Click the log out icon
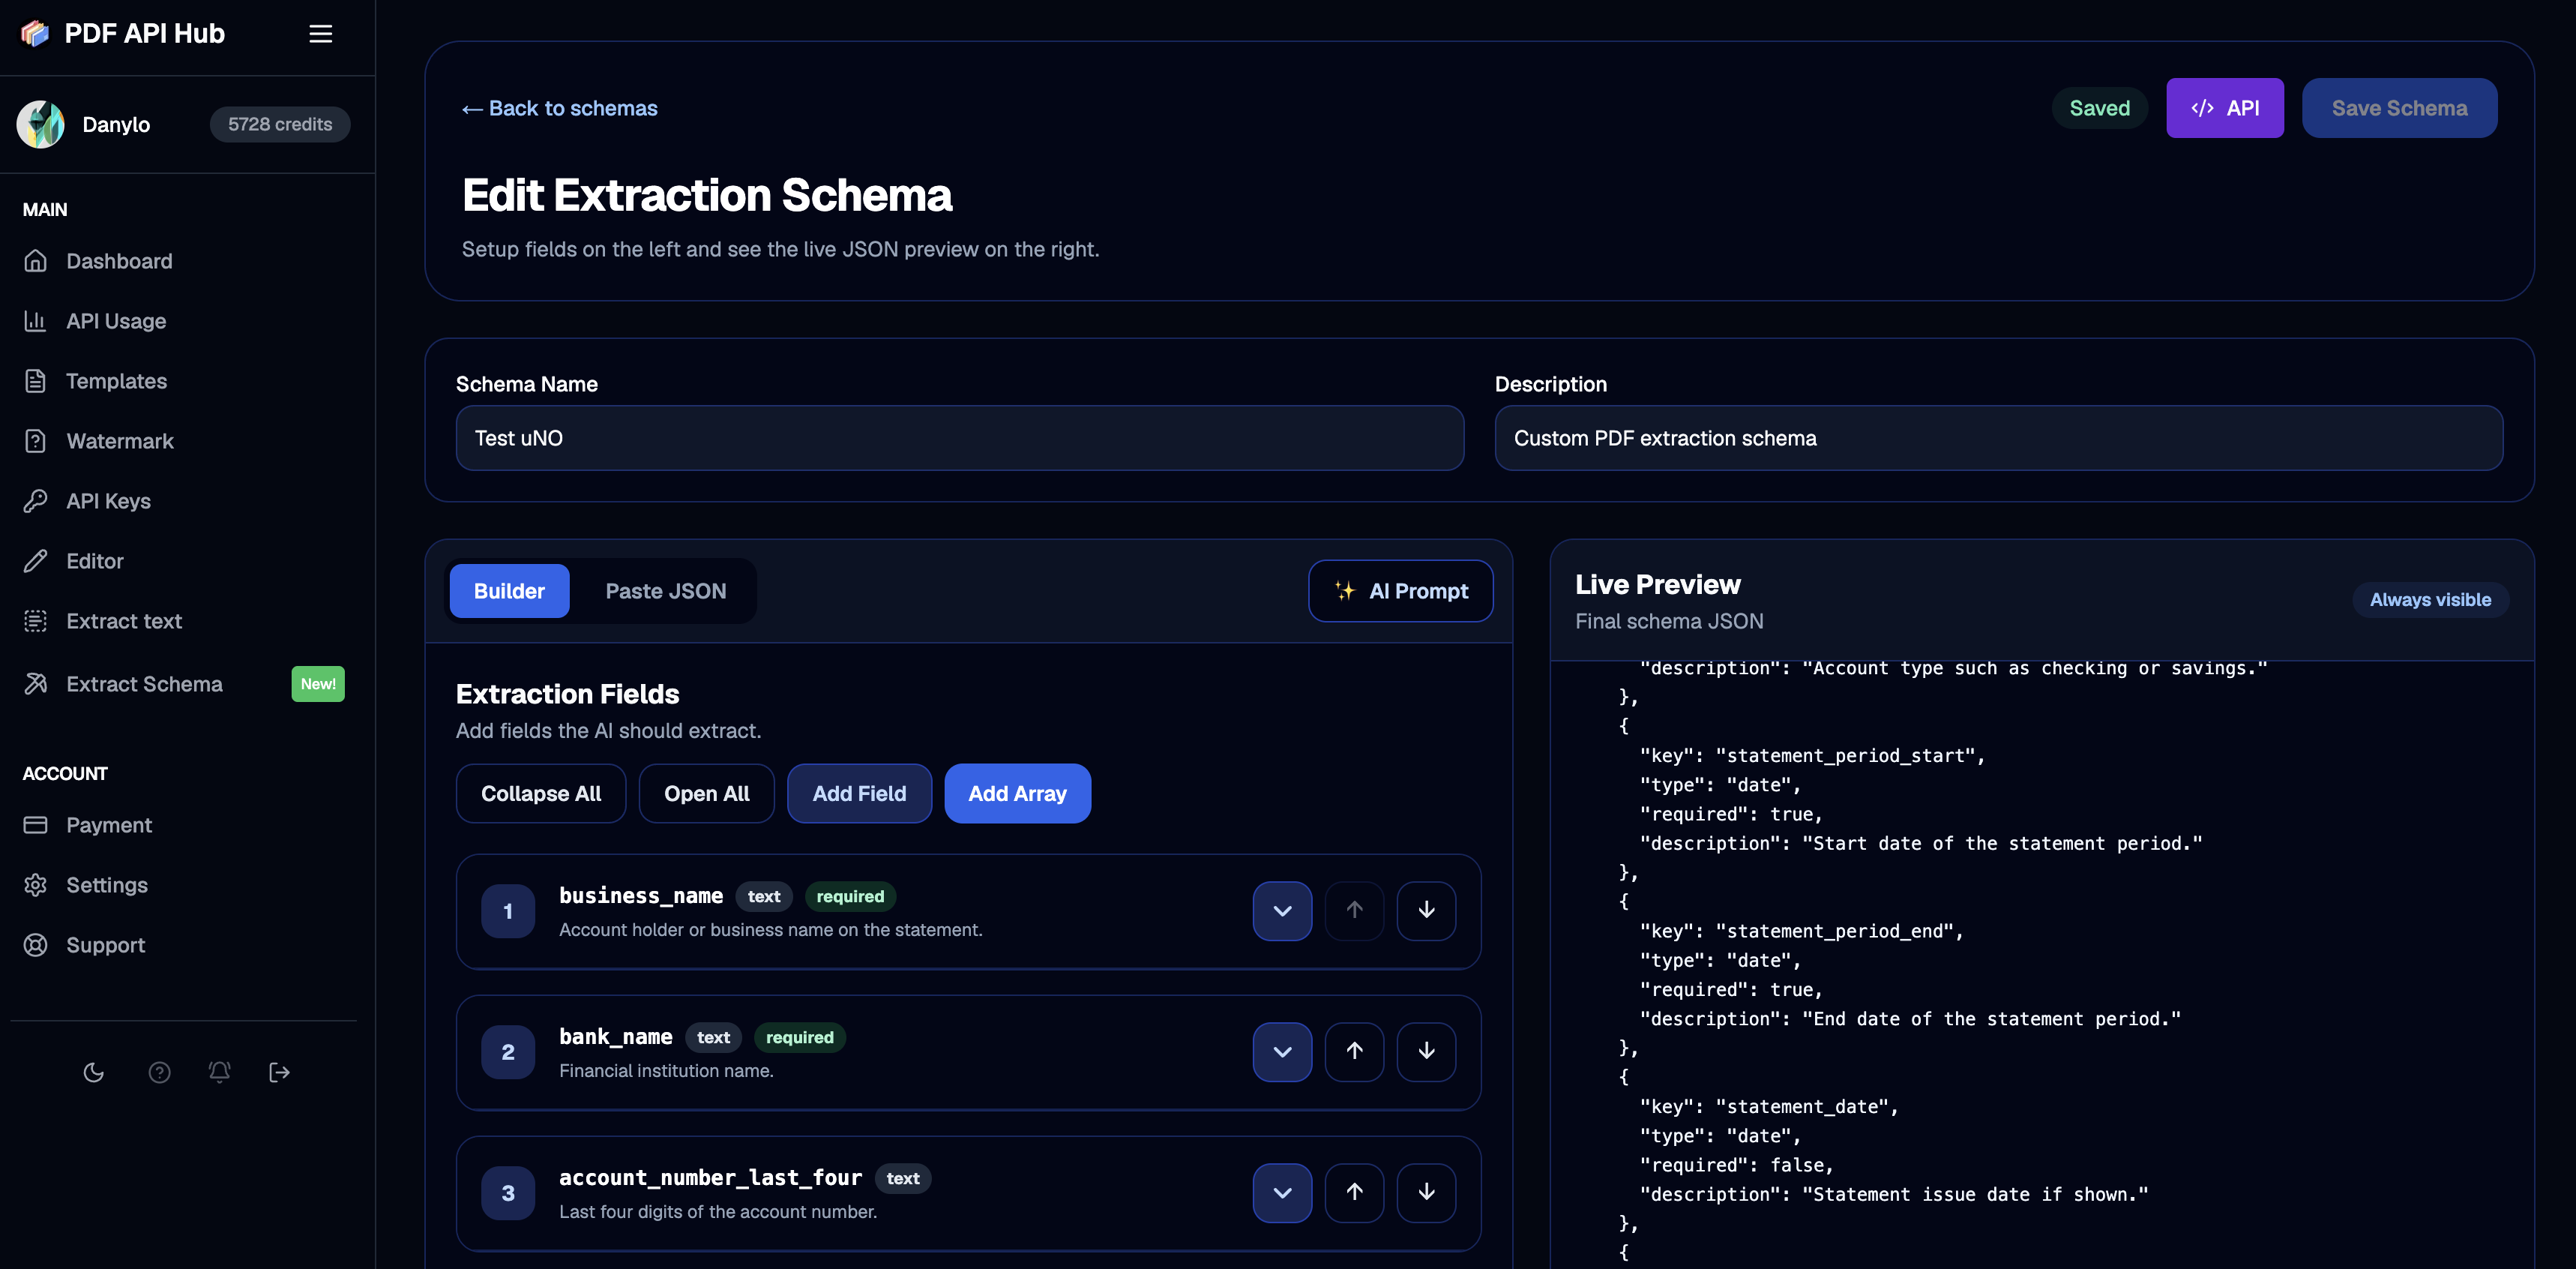The width and height of the screenshot is (2576, 1269). 280,1072
